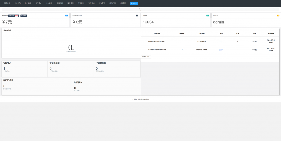Screen dimensions: 281x141
Task: Click the dark badge on 今日暗扣金额 card
Action: click(137, 16)
